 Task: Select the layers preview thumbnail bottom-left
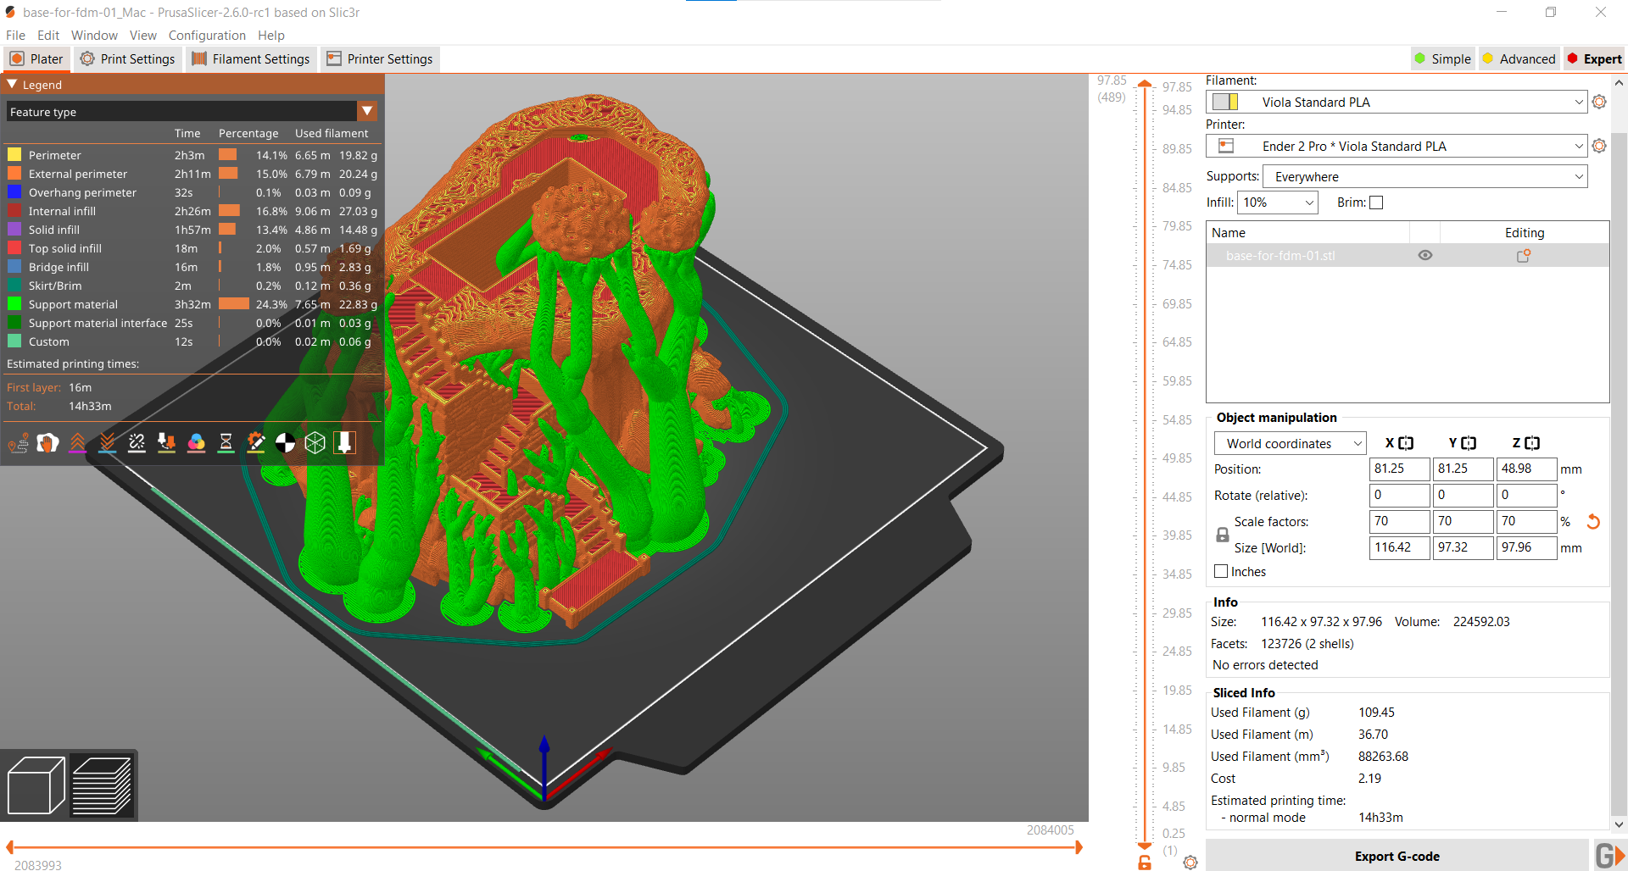[103, 785]
